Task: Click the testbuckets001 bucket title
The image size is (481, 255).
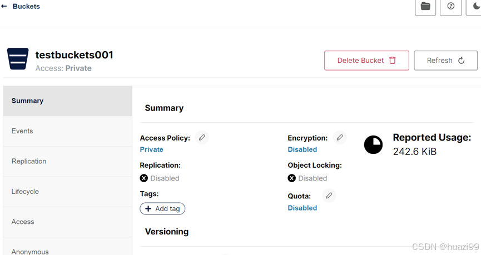Action: 75,55
